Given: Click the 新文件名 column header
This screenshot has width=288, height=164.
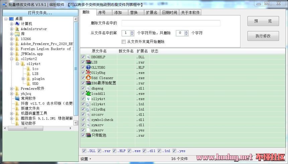Looking at the screenshot, I should (x=126, y=51).
